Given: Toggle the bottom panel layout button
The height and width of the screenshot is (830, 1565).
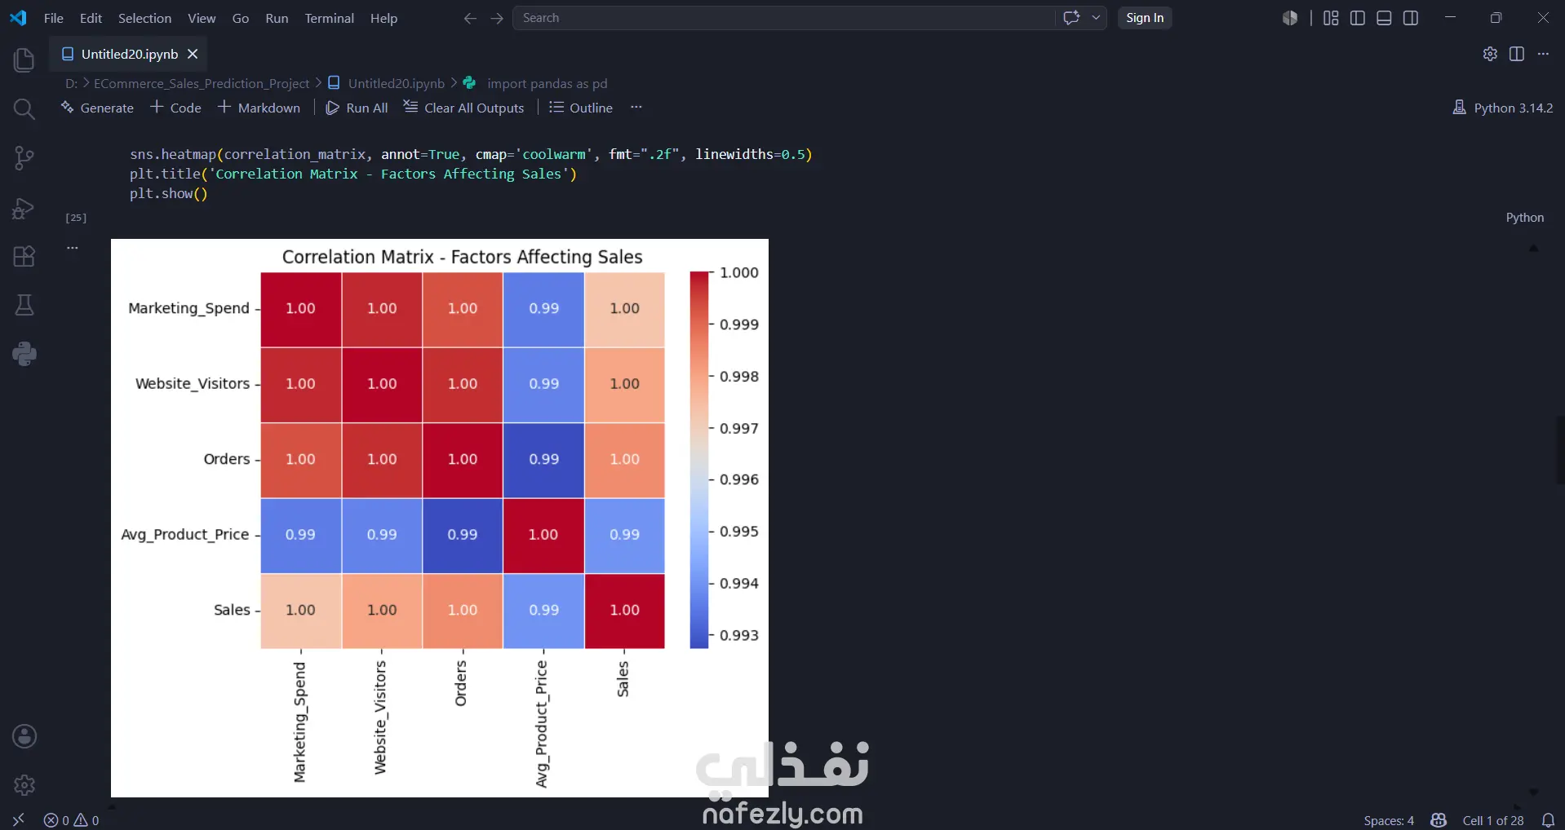Looking at the screenshot, I should pyautogui.click(x=1384, y=18).
